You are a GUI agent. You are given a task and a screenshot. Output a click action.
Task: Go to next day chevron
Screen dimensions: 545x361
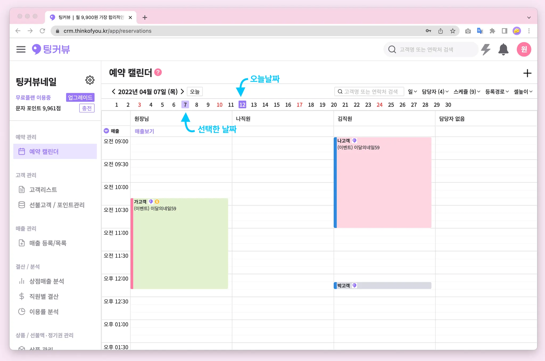182,92
